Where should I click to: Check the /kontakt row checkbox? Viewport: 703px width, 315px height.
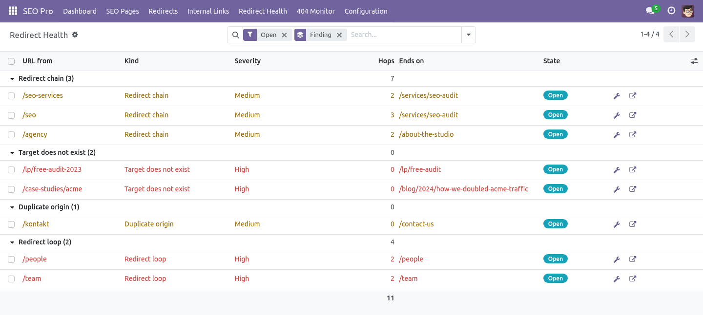pyautogui.click(x=11, y=224)
